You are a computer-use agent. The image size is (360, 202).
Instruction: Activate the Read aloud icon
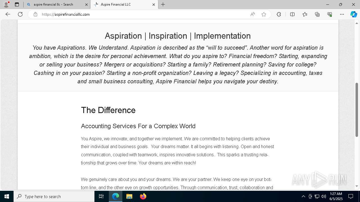pos(253,14)
